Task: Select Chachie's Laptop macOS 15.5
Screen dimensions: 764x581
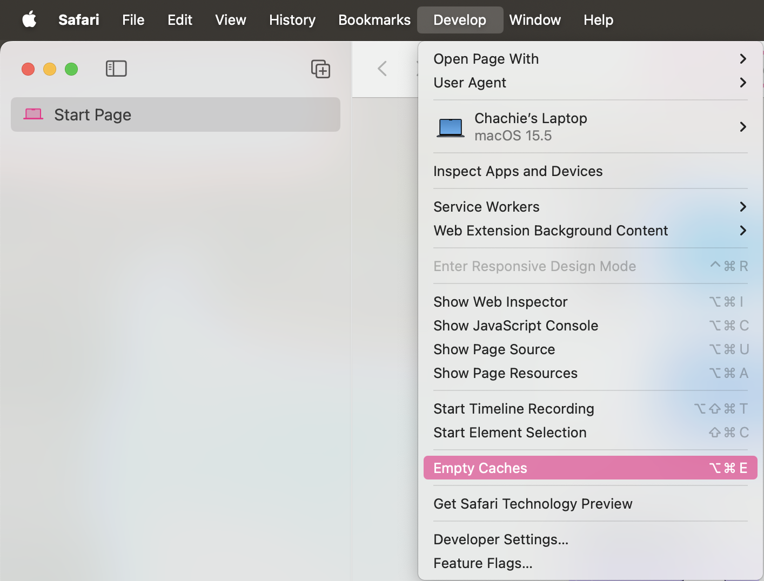Action: 591,127
